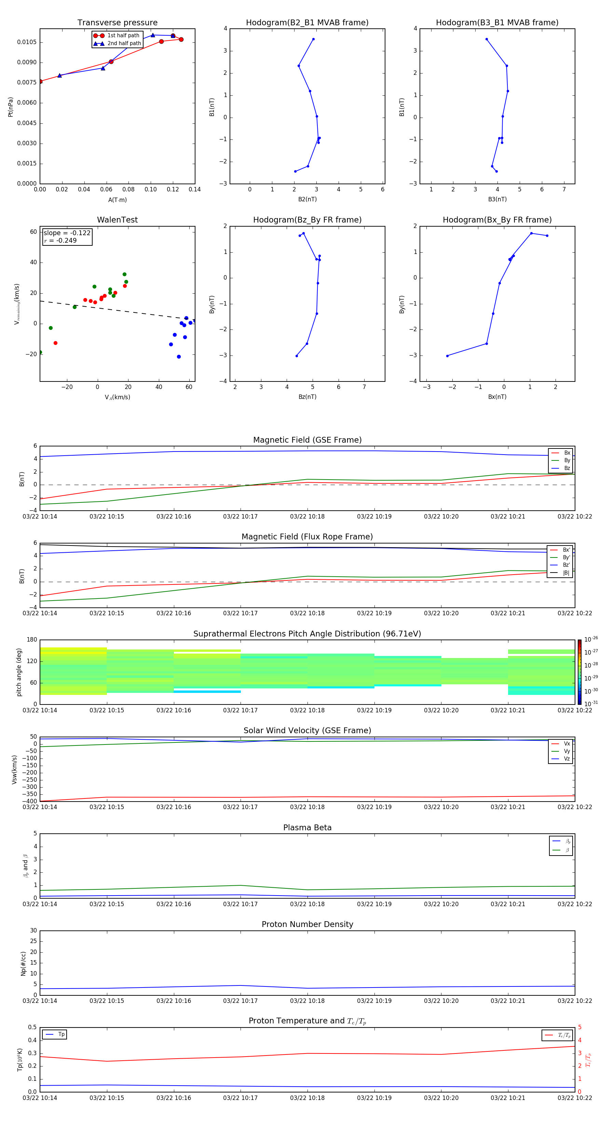Click the 10^-31 color bar label

point(591,704)
